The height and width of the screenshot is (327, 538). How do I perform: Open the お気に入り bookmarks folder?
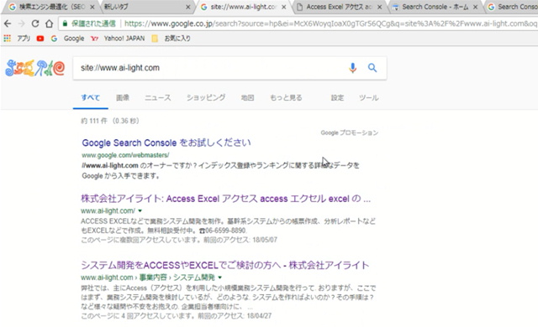pyautogui.click(x=171, y=39)
